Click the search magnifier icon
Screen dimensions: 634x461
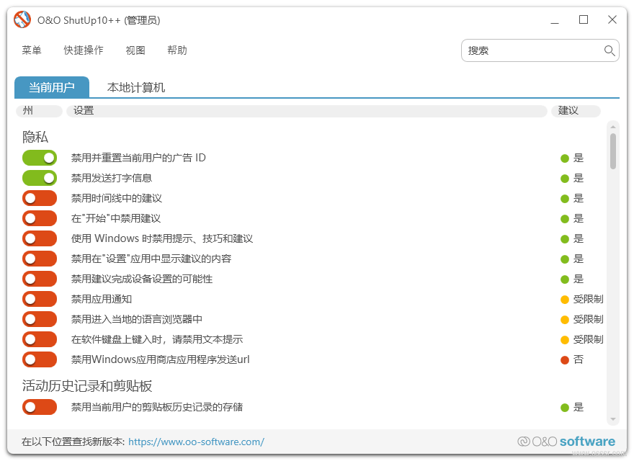point(610,50)
